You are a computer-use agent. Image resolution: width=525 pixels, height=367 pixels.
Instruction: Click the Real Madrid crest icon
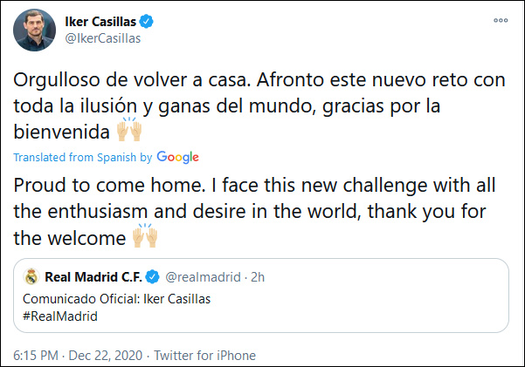[32, 278]
